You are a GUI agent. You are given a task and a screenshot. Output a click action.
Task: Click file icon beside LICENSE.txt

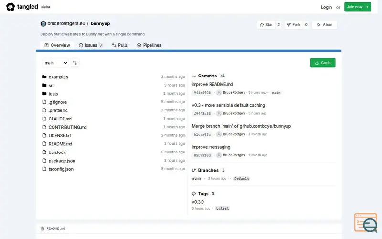click(x=44, y=135)
